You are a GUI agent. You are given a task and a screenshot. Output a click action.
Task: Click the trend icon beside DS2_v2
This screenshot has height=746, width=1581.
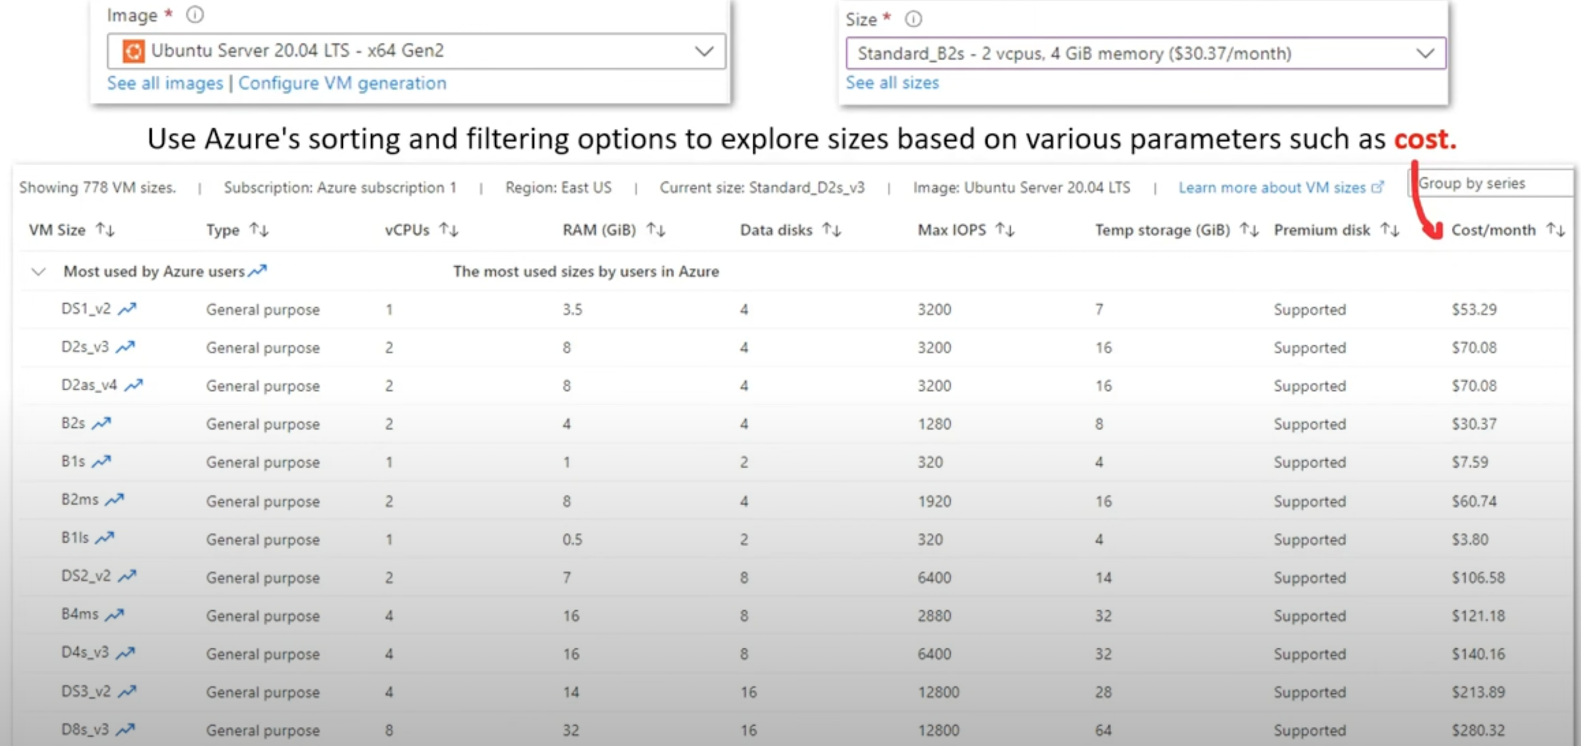(127, 576)
